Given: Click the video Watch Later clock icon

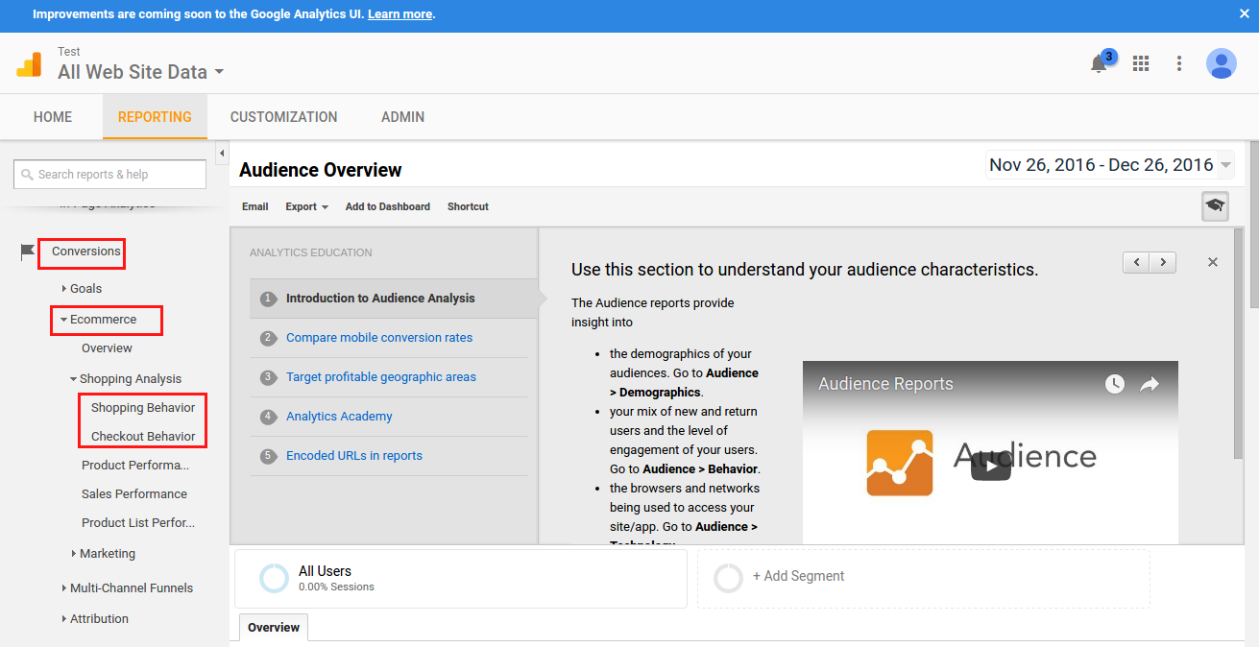Looking at the screenshot, I should [x=1114, y=384].
